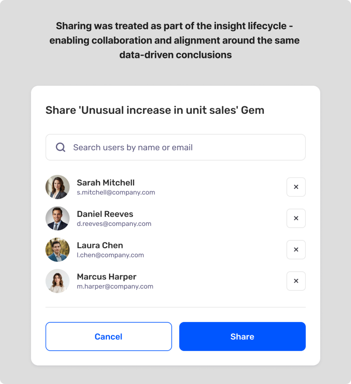Click Daniel Reeves' avatar picture
Viewport: 351px width, 384px height.
coord(58,218)
